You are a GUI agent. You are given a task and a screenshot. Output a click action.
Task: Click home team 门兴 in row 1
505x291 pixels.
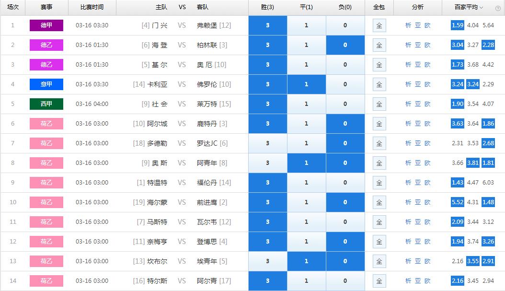[x=160, y=25]
